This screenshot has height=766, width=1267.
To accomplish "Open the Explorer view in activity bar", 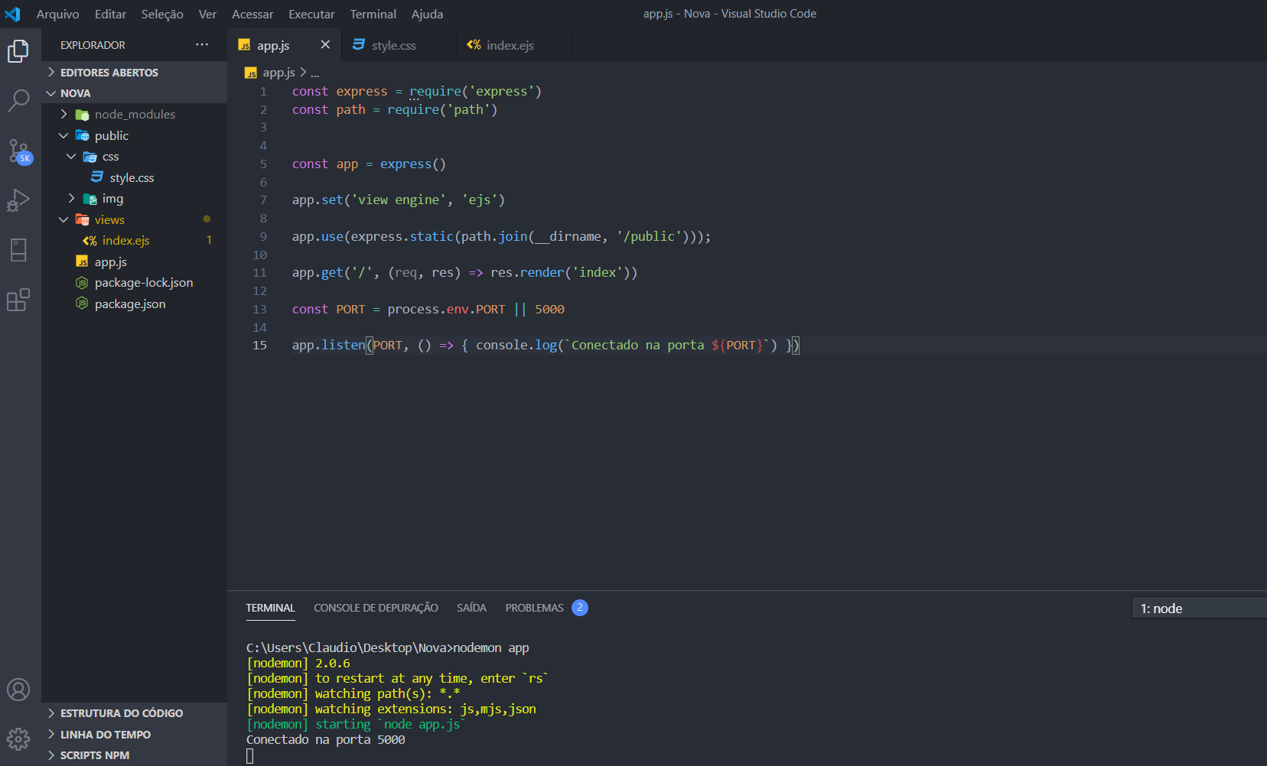I will click(18, 51).
